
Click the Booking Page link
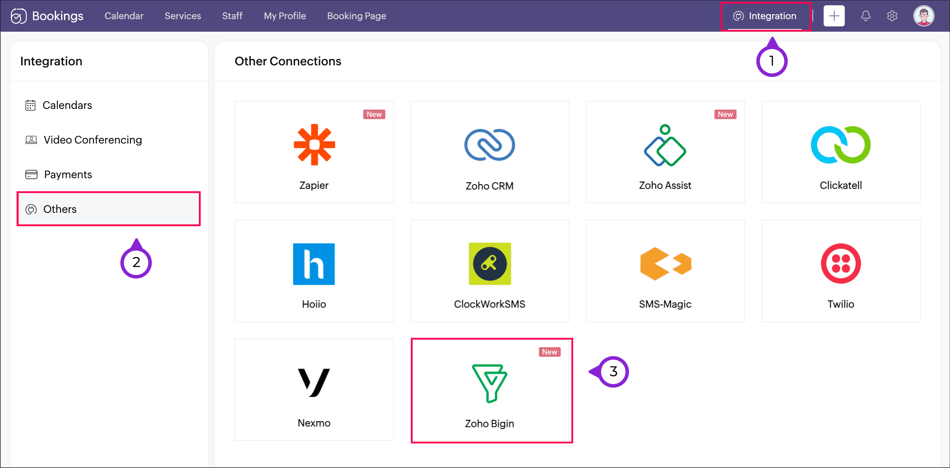356,16
